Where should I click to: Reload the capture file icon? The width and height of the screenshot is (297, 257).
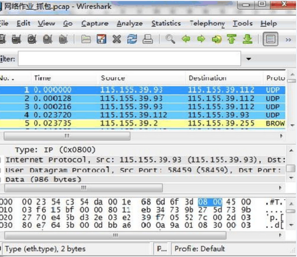[132, 39]
